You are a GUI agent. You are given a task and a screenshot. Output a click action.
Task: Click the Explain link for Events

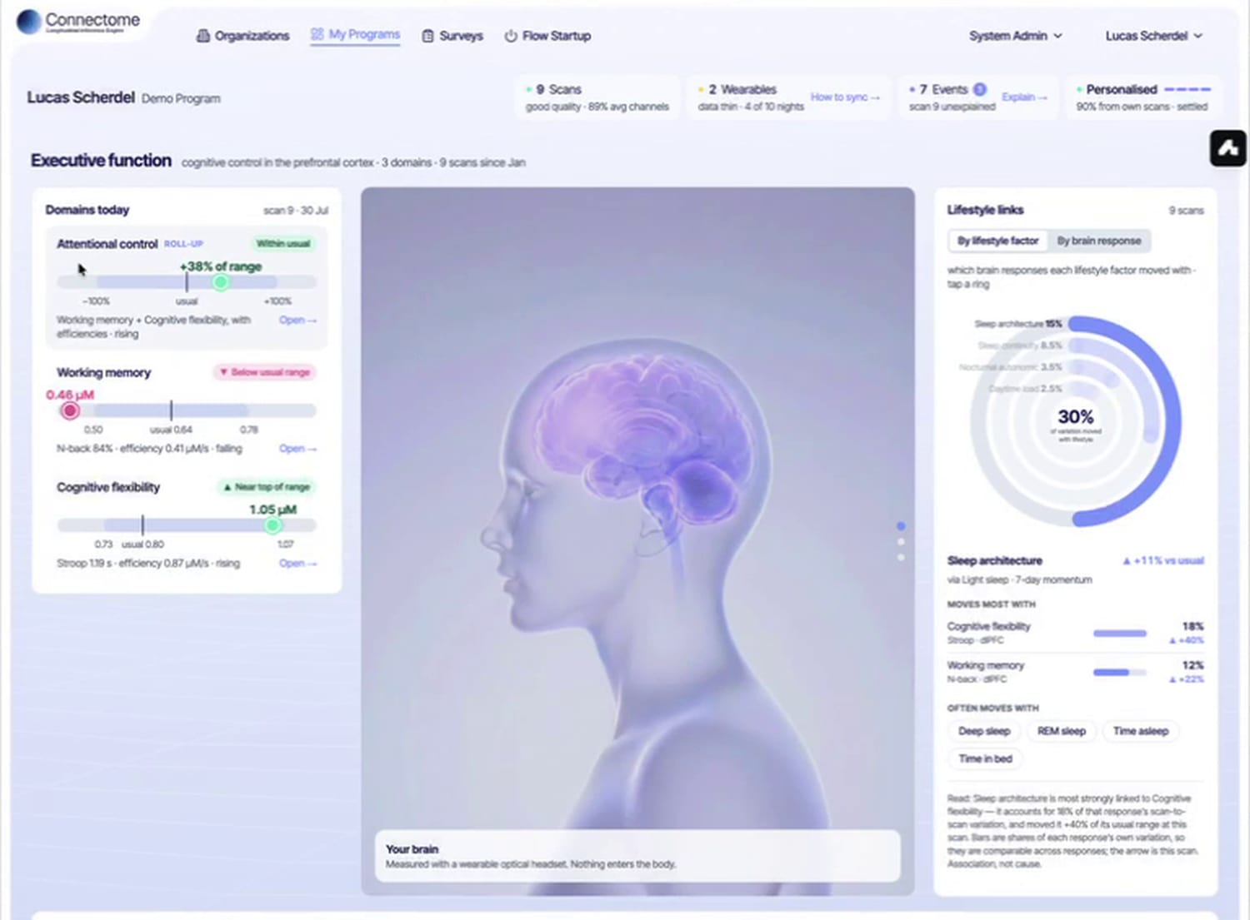coord(1024,97)
